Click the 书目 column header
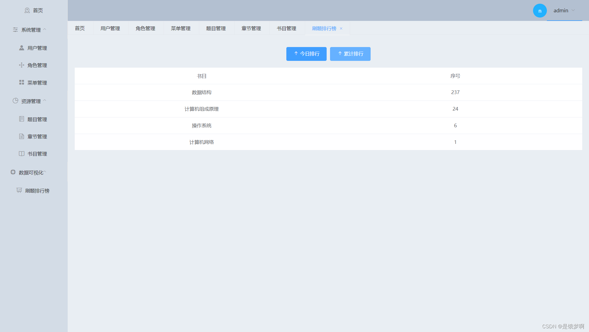This screenshot has height=332, width=589. (x=201, y=76)
